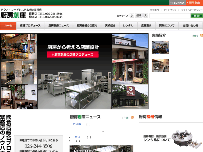This screenshot has height=152, width=203.
Task: Click the bar counter interior photo
Action: [19, 46]
